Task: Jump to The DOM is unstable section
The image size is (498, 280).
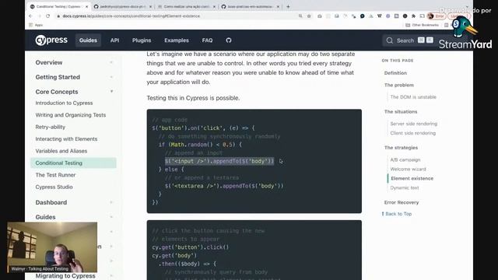Action: click(413, 97)
